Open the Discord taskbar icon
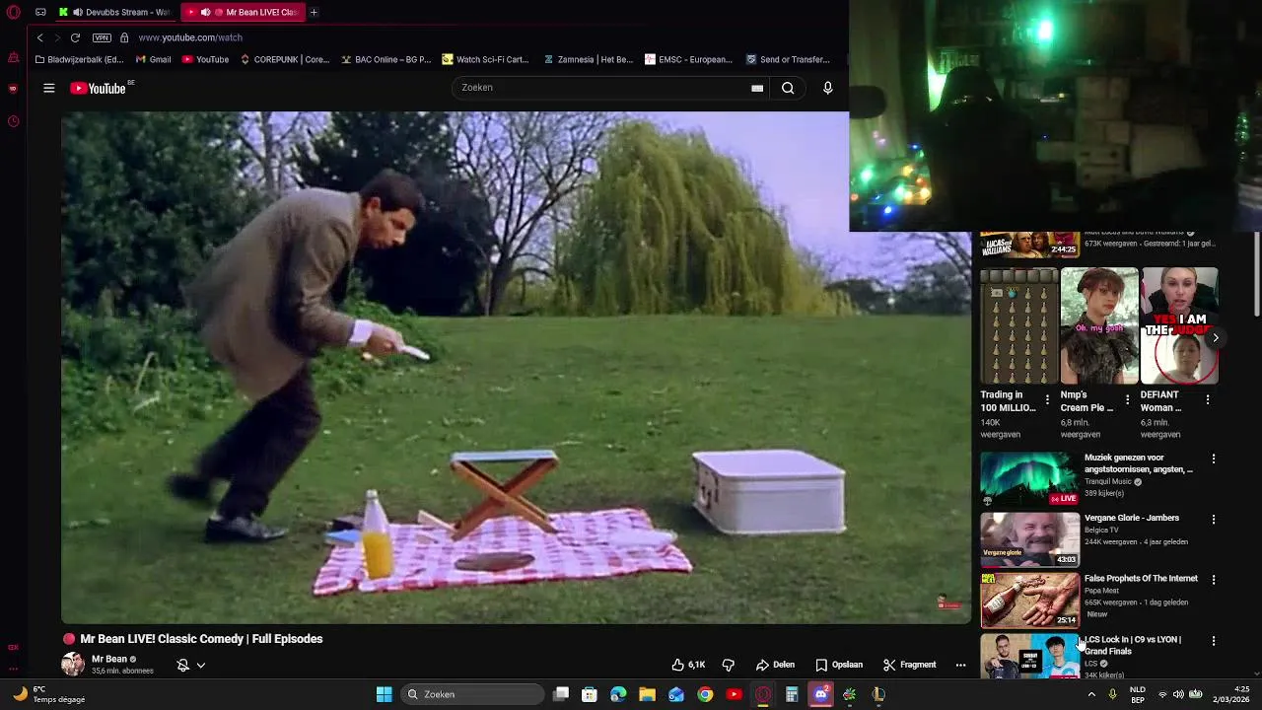Screen dimensions: 1262x710 [x=820, y=694]
